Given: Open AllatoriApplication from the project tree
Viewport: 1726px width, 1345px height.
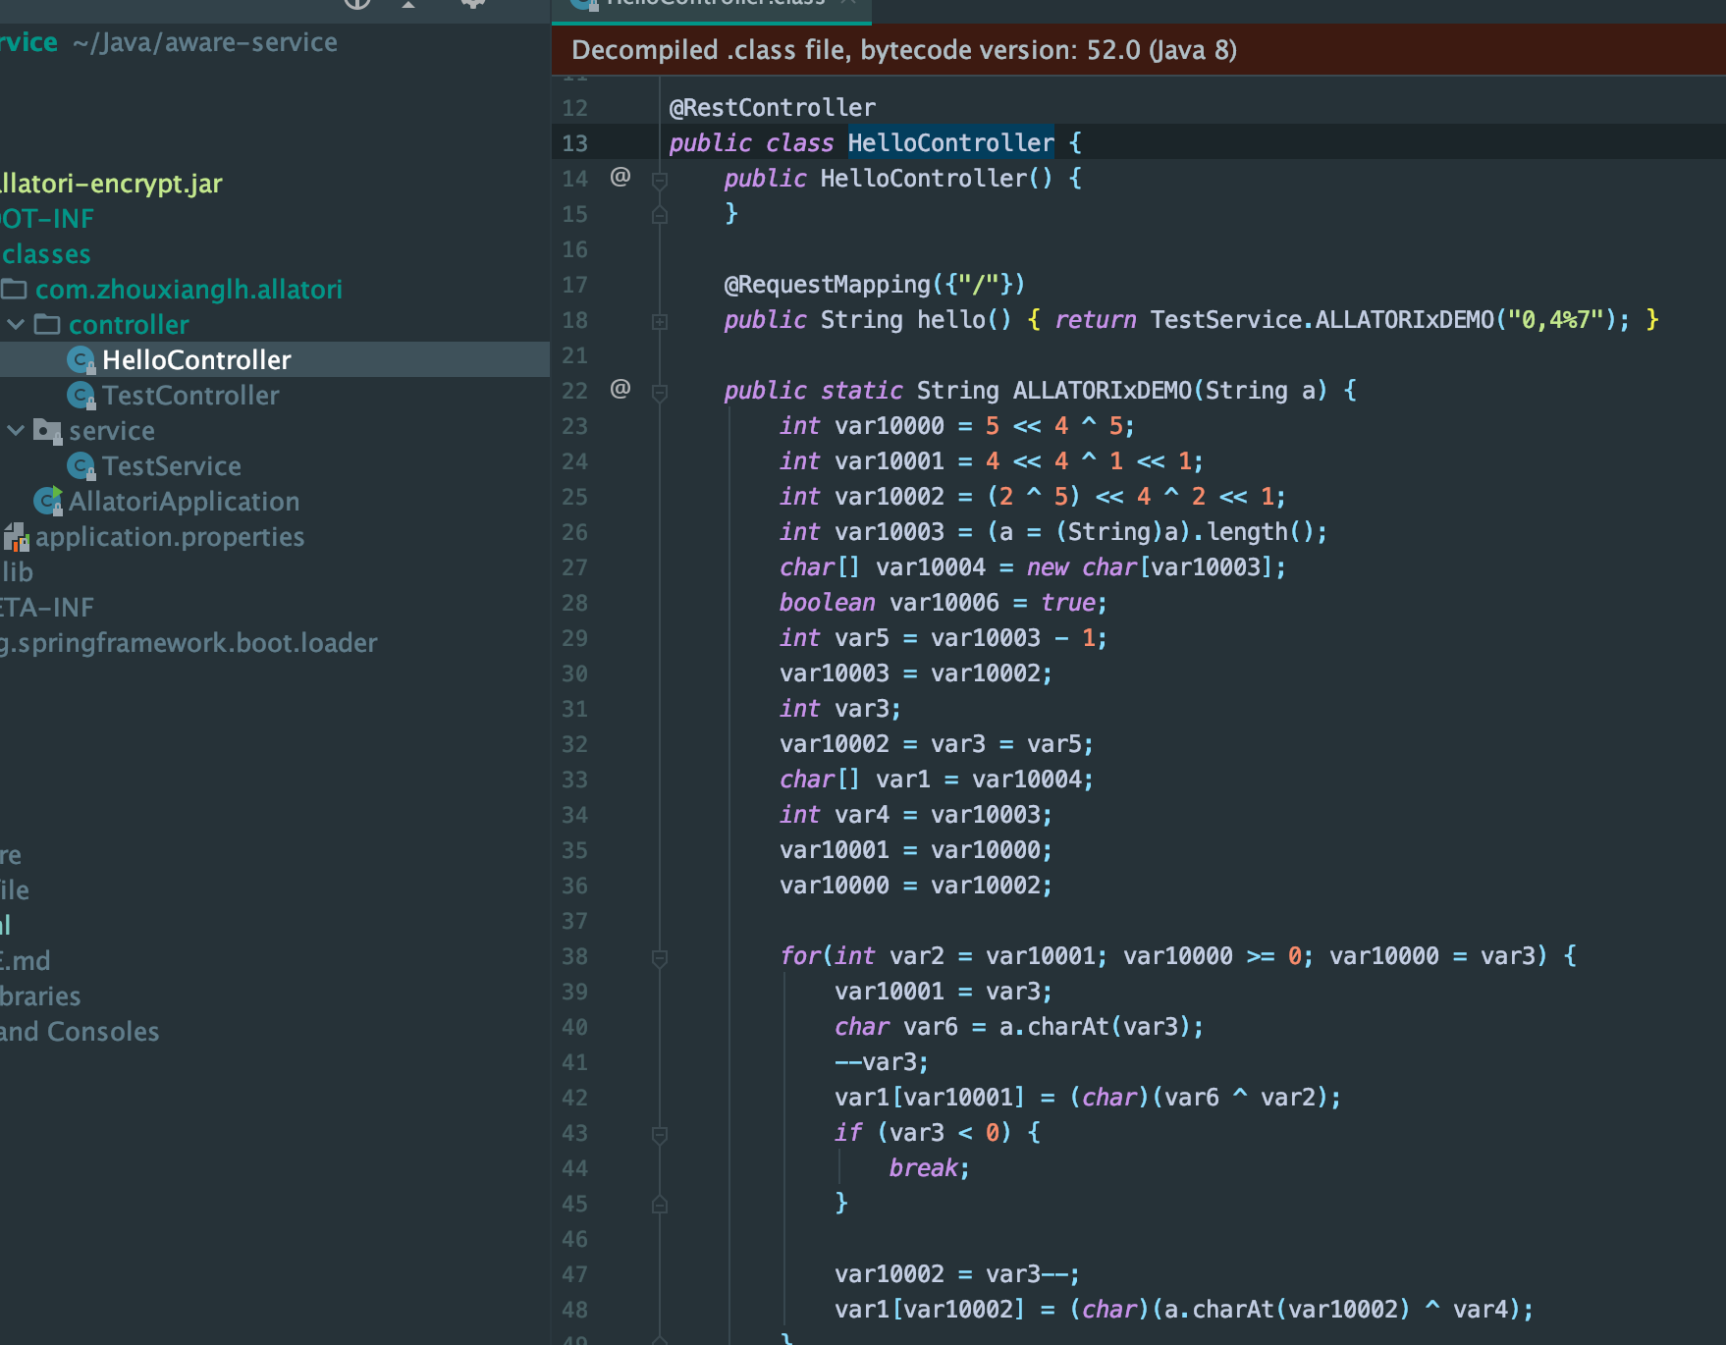Looking at the screenshot, I should tap(184, 502).
